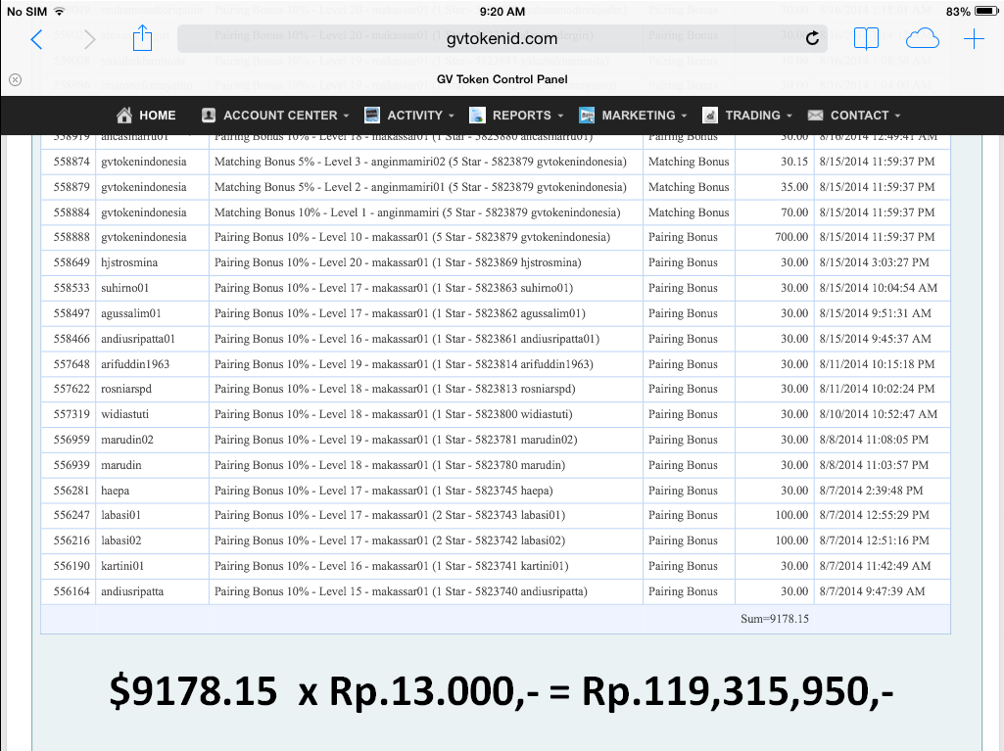Viewport: 1004px width, 751px height.
Task: Tap the Safari forward arrow
Action: coord(90,40)
